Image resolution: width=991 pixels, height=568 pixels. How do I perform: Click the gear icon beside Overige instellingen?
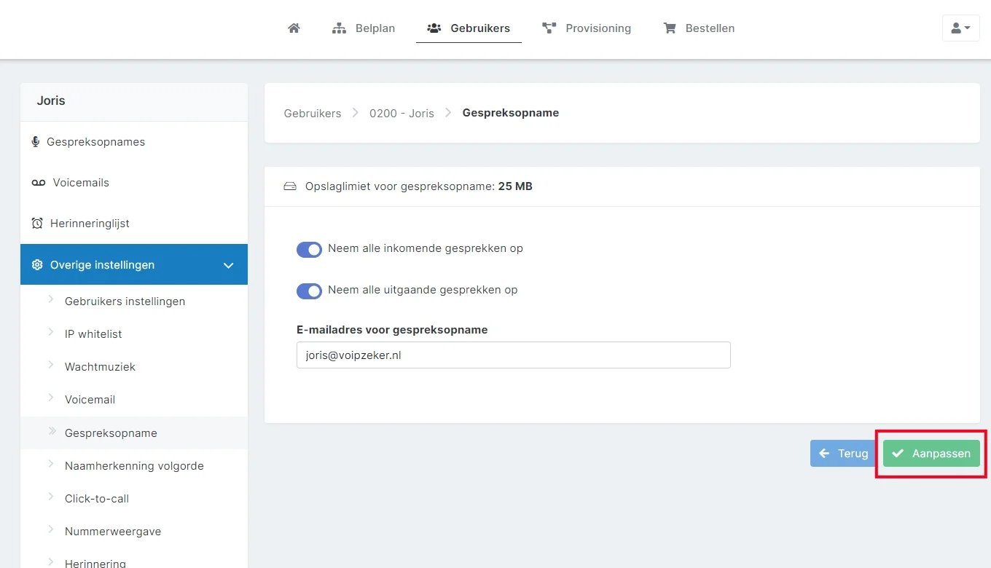[37, 264]
